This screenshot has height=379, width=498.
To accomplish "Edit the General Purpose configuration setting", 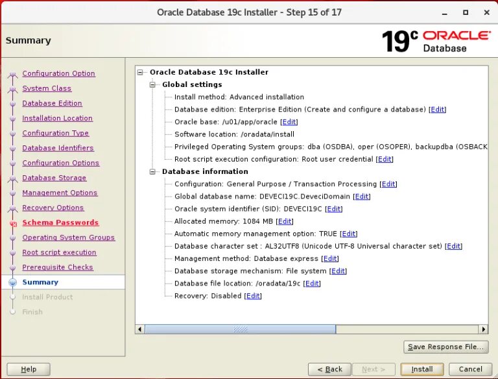I will 388,184.
